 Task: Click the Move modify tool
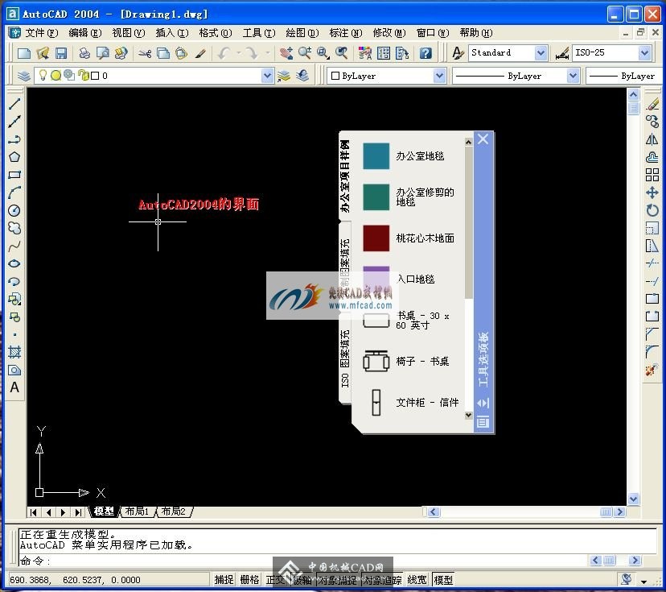[x=652, y=193]
